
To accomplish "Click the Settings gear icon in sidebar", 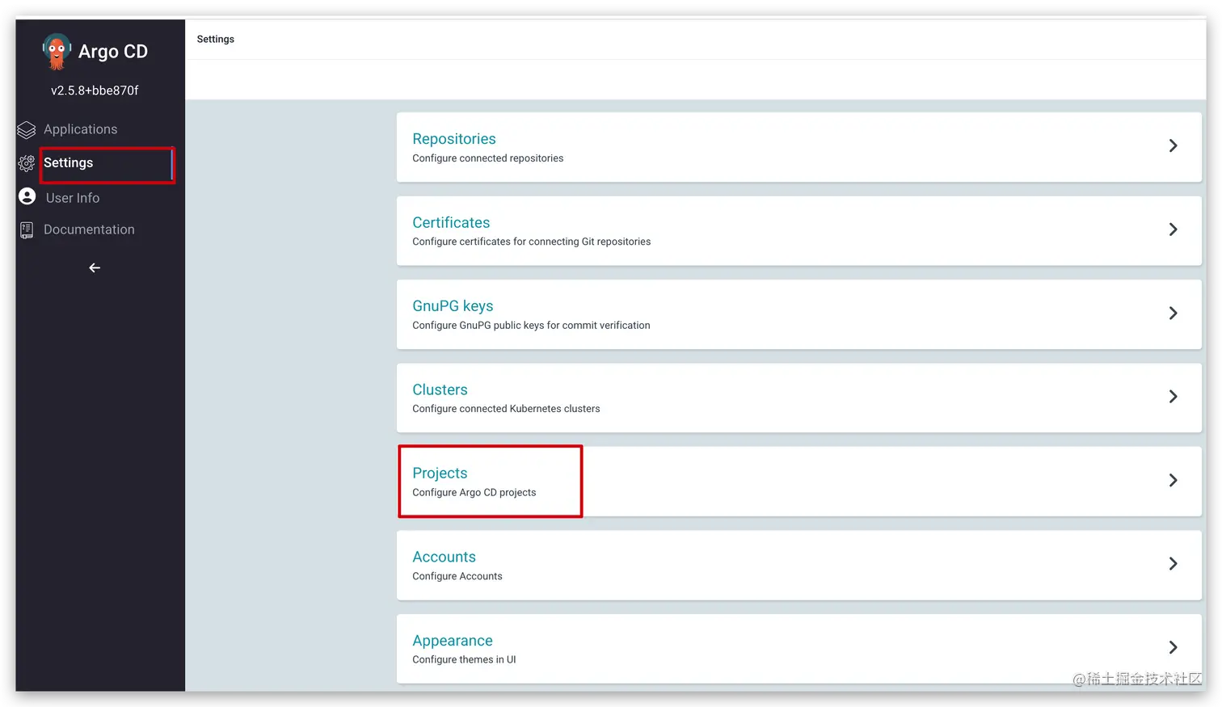I will (x=27, y=163).
